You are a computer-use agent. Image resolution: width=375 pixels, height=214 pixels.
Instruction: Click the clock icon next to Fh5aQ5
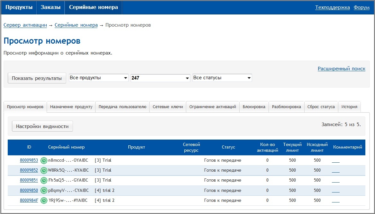pos(44,180)
